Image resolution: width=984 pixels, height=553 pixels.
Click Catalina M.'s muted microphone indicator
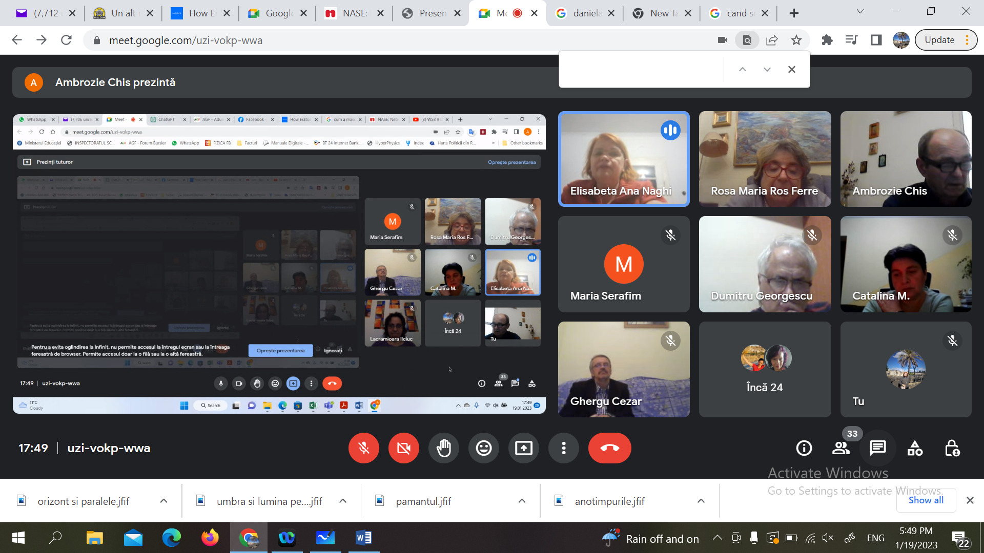tap(952, 236)
